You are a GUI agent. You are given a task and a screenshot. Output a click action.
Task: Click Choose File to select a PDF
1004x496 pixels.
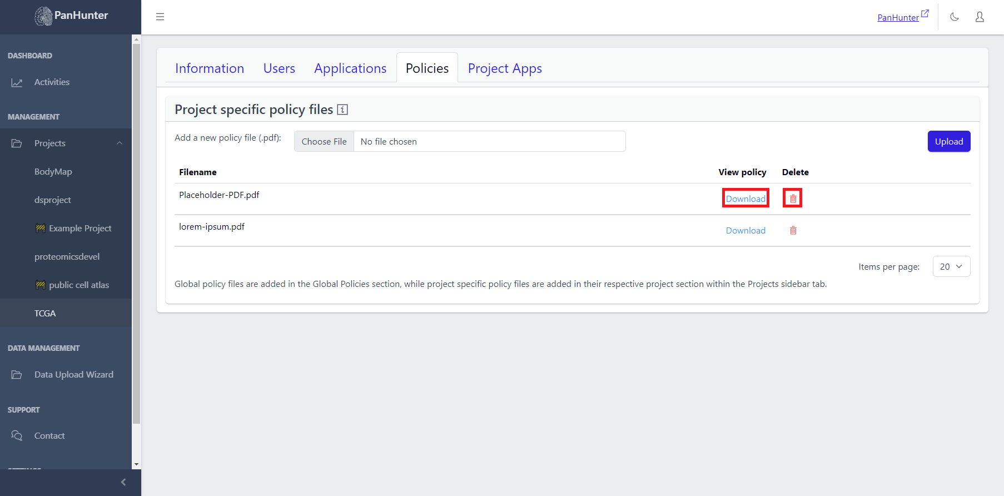coord(324,141)
